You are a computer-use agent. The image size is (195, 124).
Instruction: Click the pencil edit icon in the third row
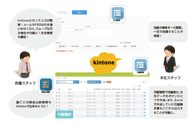click(143, 99)
